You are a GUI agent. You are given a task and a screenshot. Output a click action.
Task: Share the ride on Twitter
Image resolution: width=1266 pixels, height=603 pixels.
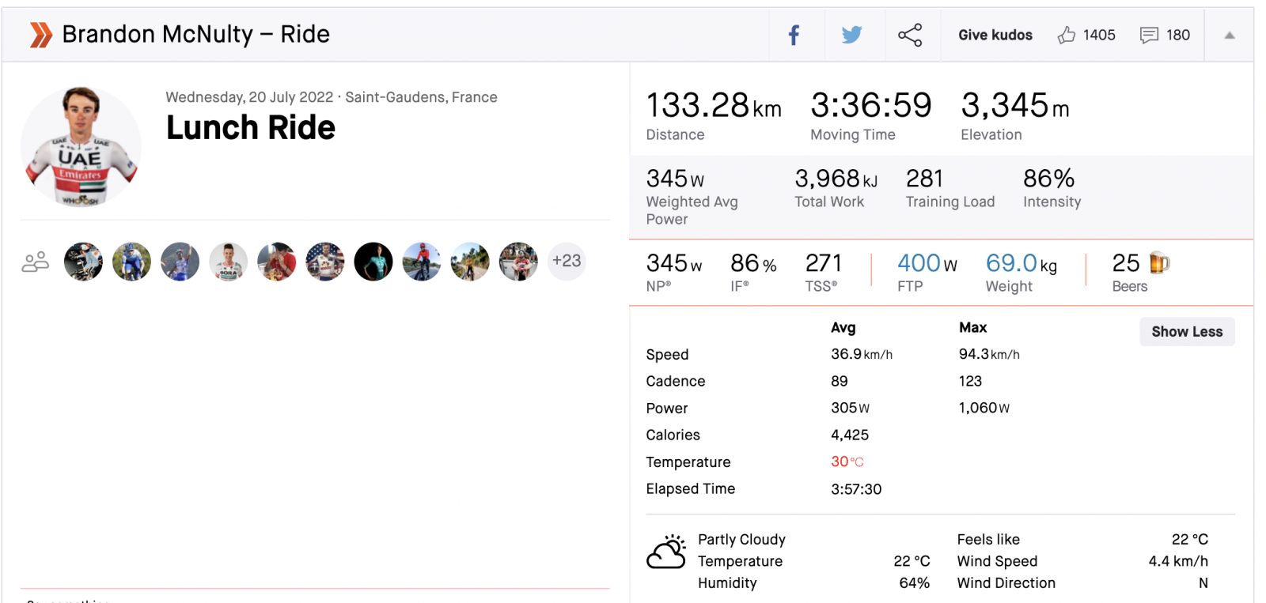(x=851, y=35)
